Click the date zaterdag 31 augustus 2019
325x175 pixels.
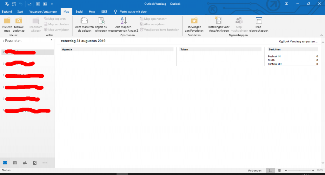coord(83,41)
